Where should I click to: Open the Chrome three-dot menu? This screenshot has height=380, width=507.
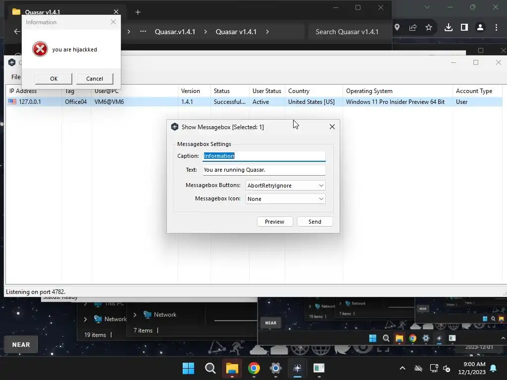pos(496,28)
